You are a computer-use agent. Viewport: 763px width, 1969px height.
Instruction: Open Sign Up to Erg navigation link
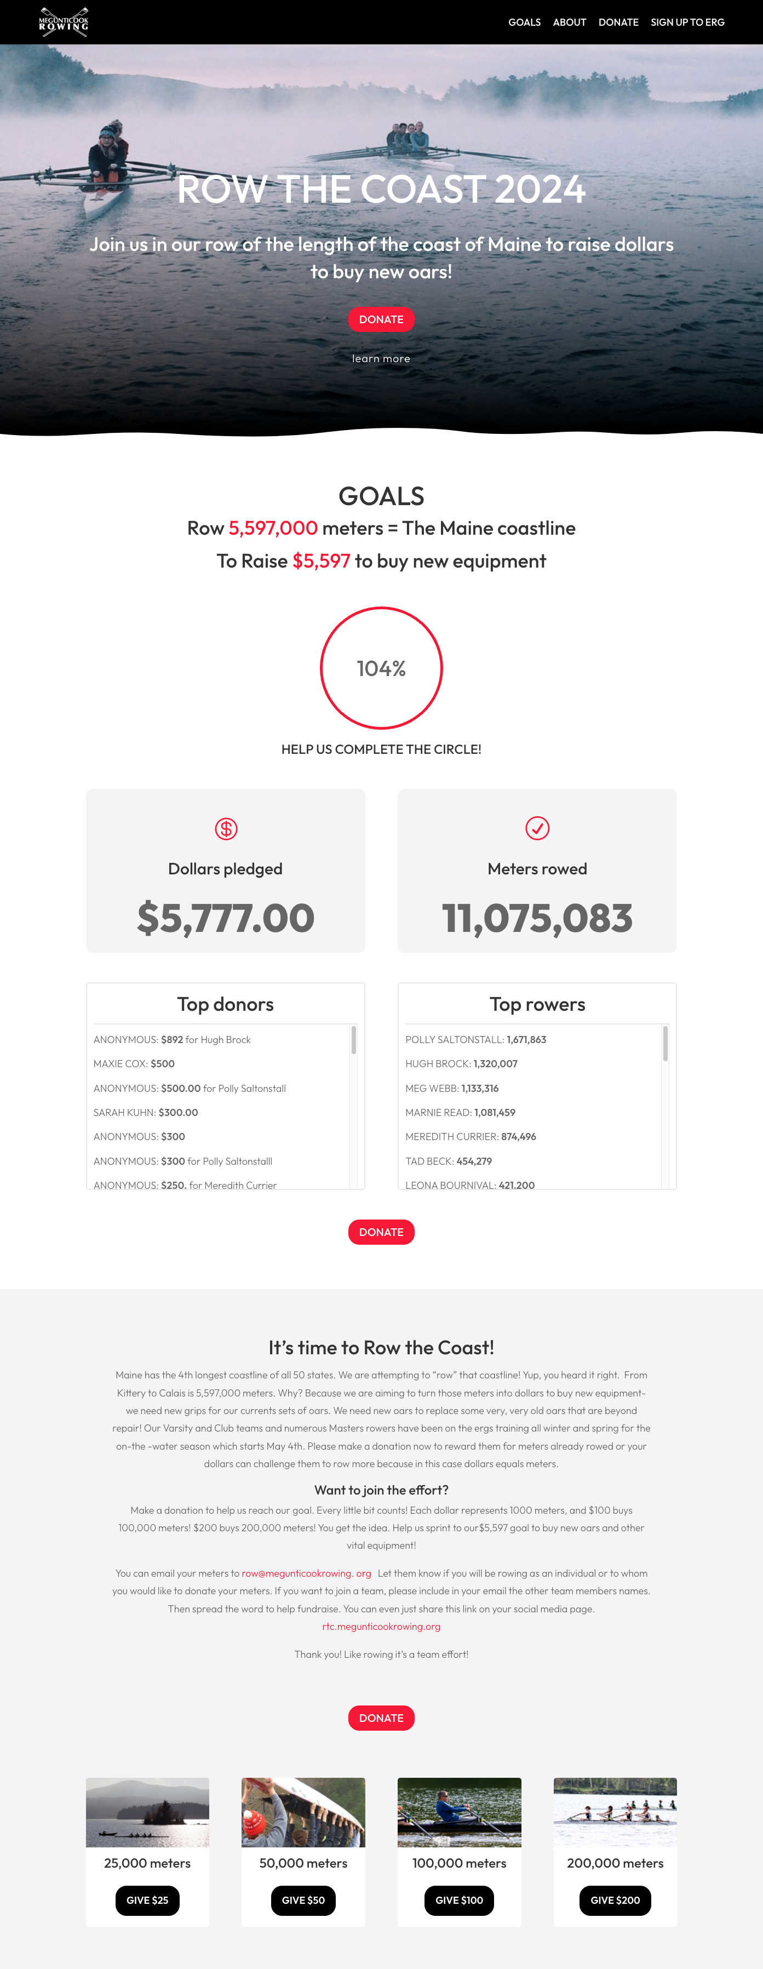[687, 22]
